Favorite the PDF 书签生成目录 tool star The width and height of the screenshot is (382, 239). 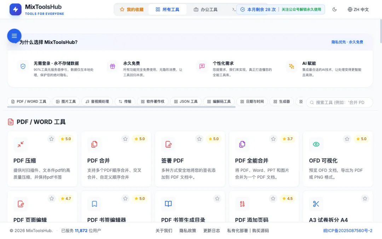pos(217,198)
